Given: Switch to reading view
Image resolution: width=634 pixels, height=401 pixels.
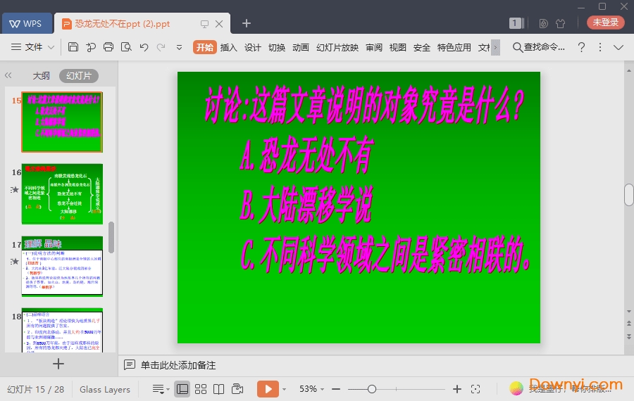Looking at the screenshot, I should pyautogui.click(x=219, y=389).
